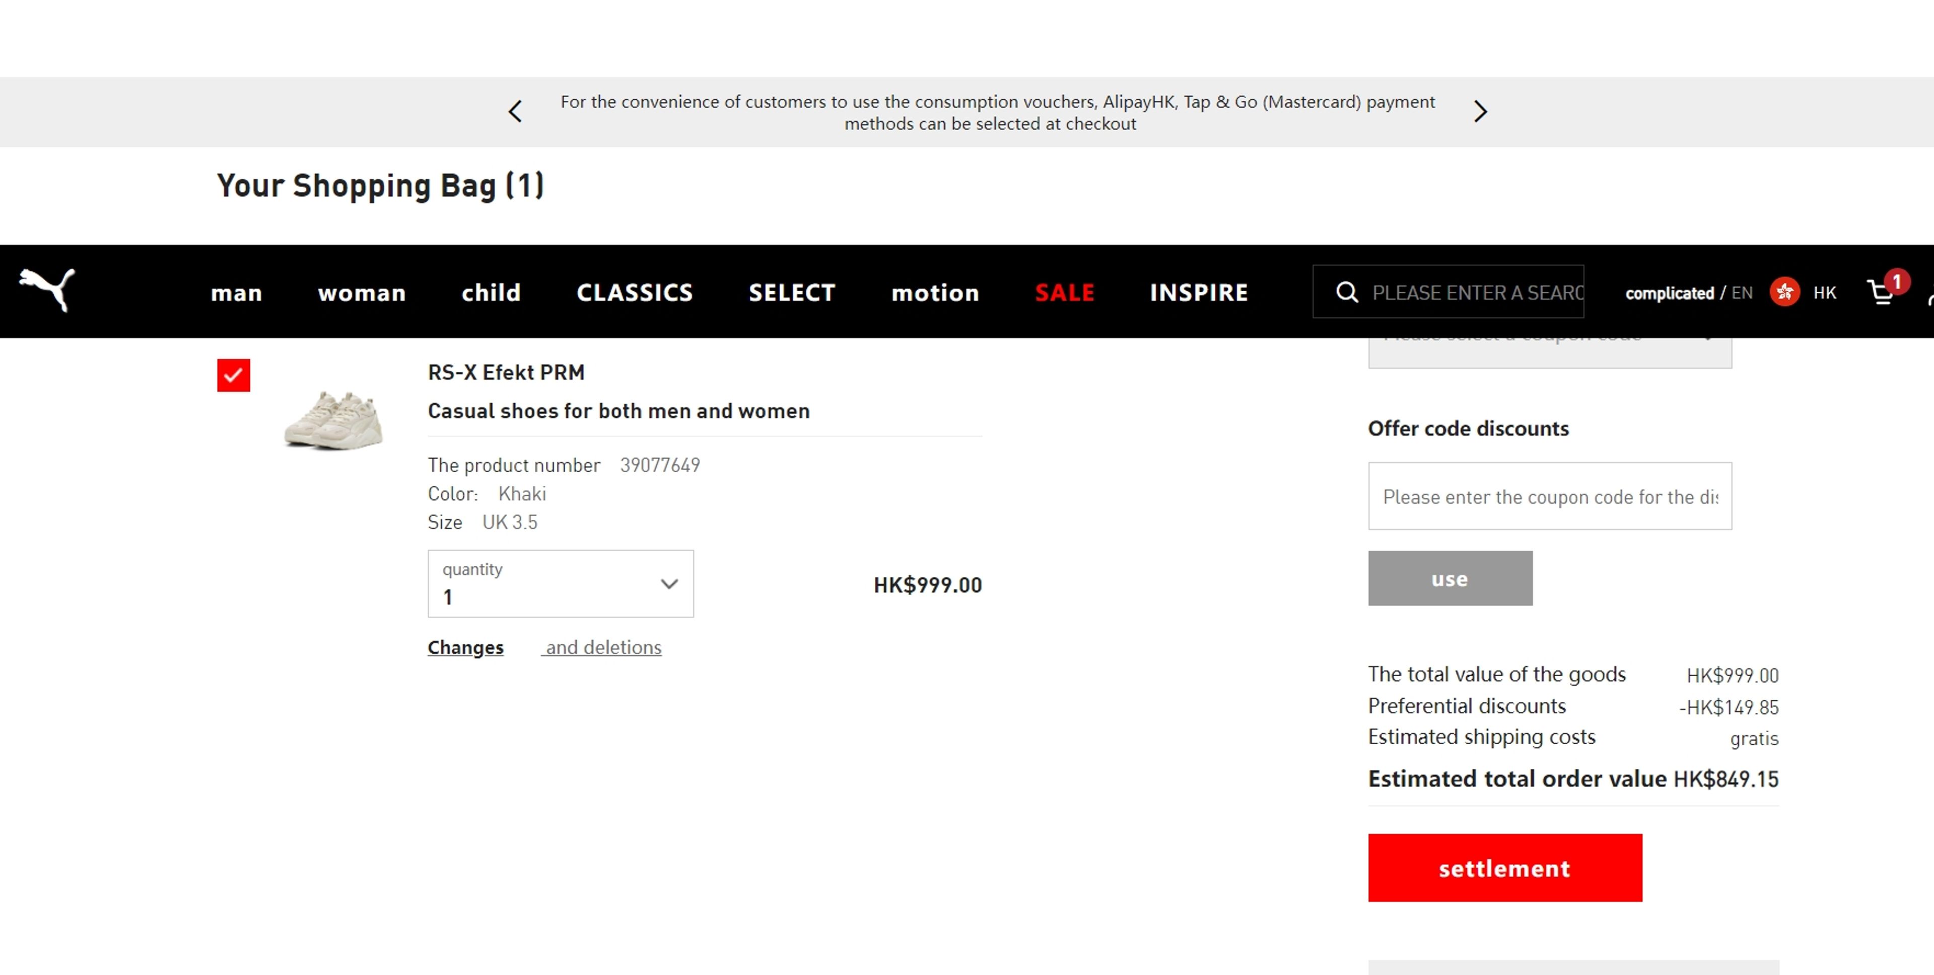This screenshot has height=975, width=1934.
Task: Click the search magnifier icon
Action: pos(1347,292)
